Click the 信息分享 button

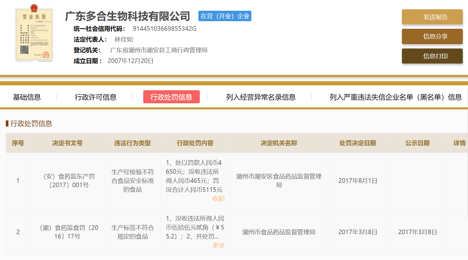(432, 36)
